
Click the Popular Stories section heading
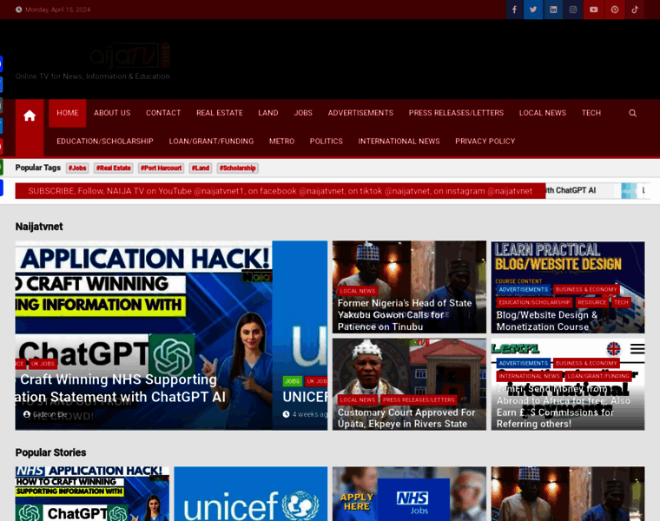click(51, 452)
